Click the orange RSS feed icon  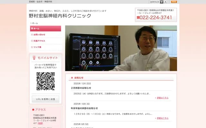174,2
